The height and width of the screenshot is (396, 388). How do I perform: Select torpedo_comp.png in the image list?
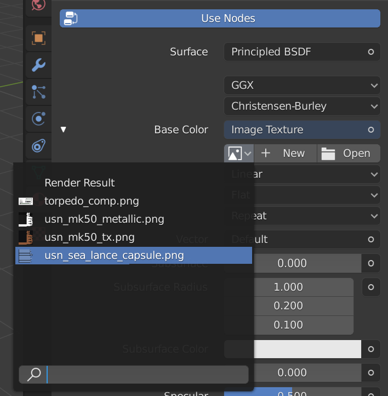tap(134, 201)
